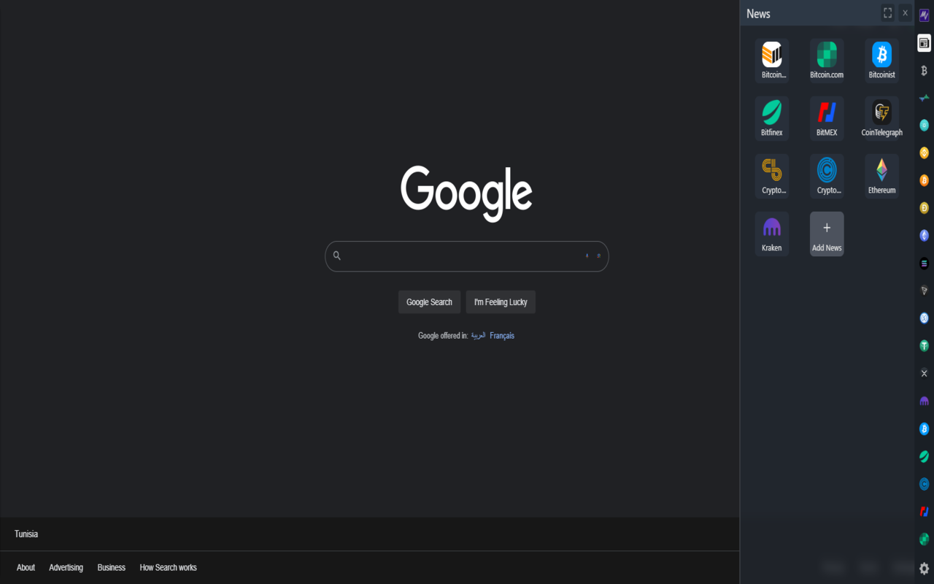Open the market chart wave icon in sidebar
The width and height of the screenshot is (934, 584).
[924, 98]
